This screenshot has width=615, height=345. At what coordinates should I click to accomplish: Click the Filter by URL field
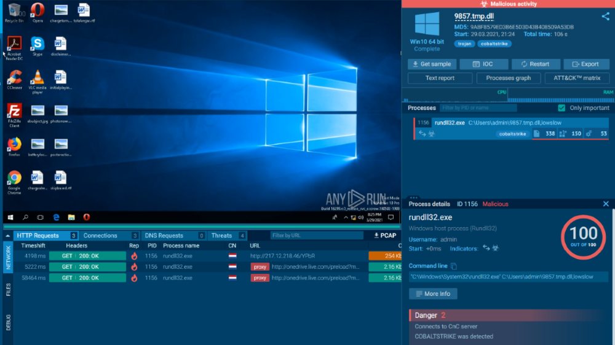pyautogui.click(x=317, y=236)
